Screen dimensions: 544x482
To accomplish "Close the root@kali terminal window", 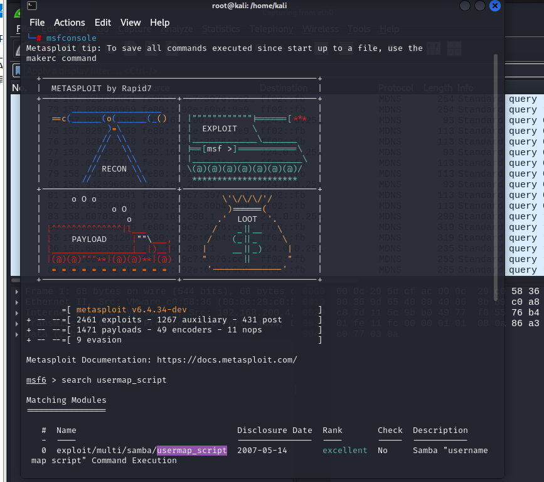I will click(495, 6).
